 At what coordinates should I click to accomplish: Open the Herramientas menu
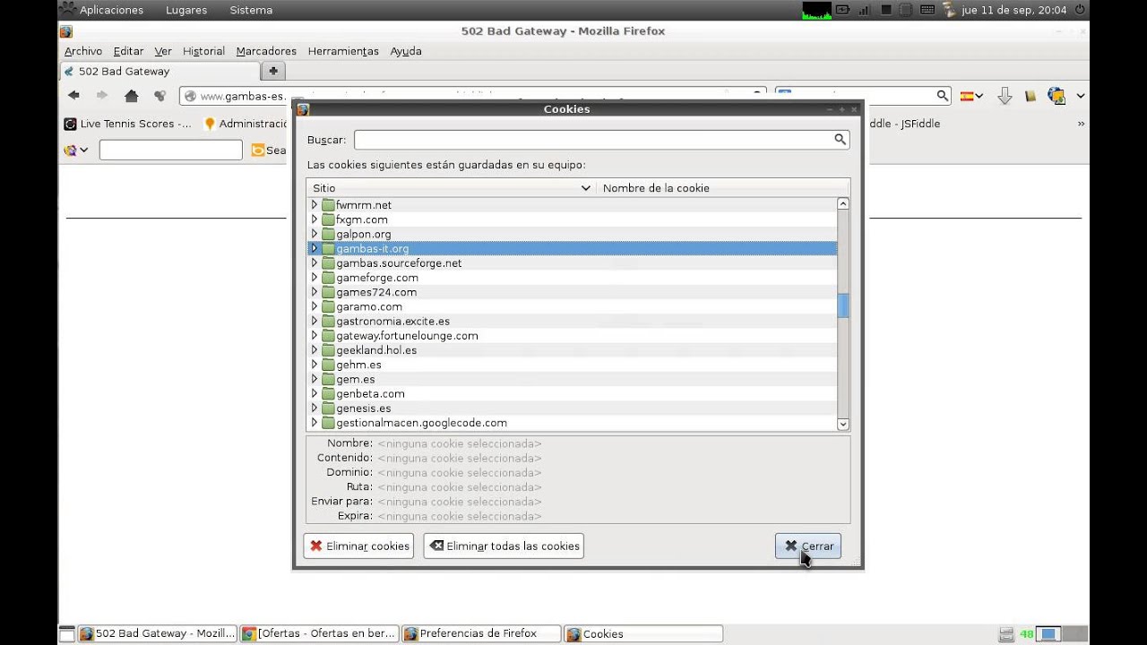tap(343, 51)
